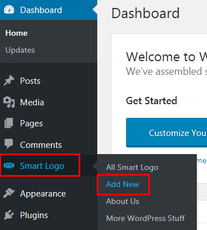Choose All Smart Logo in the flyout

coord(132,167)
